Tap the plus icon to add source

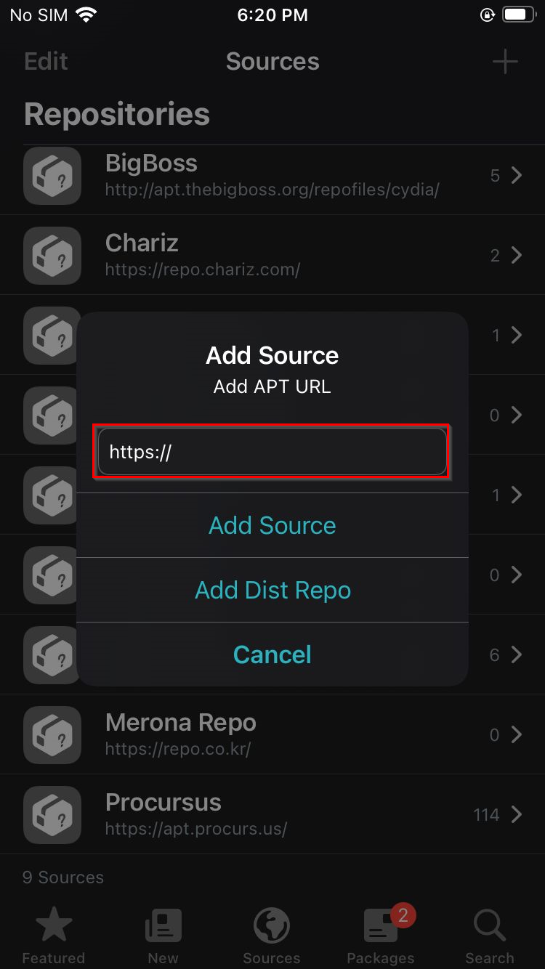(505, 62)
